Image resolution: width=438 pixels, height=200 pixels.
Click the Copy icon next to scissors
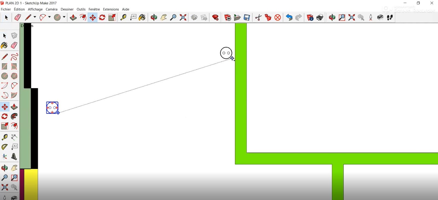coord(268,18)
